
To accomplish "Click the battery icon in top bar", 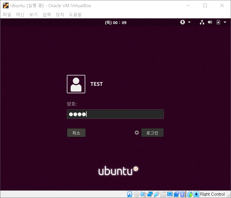I will pyautogui.click(x=218, y=22).
